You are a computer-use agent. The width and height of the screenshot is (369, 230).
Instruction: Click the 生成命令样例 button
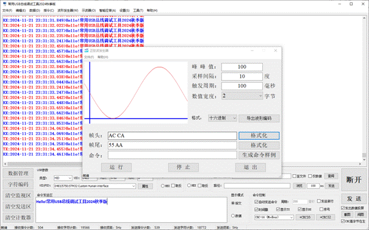pyautogui.click(x=259, y=155)
